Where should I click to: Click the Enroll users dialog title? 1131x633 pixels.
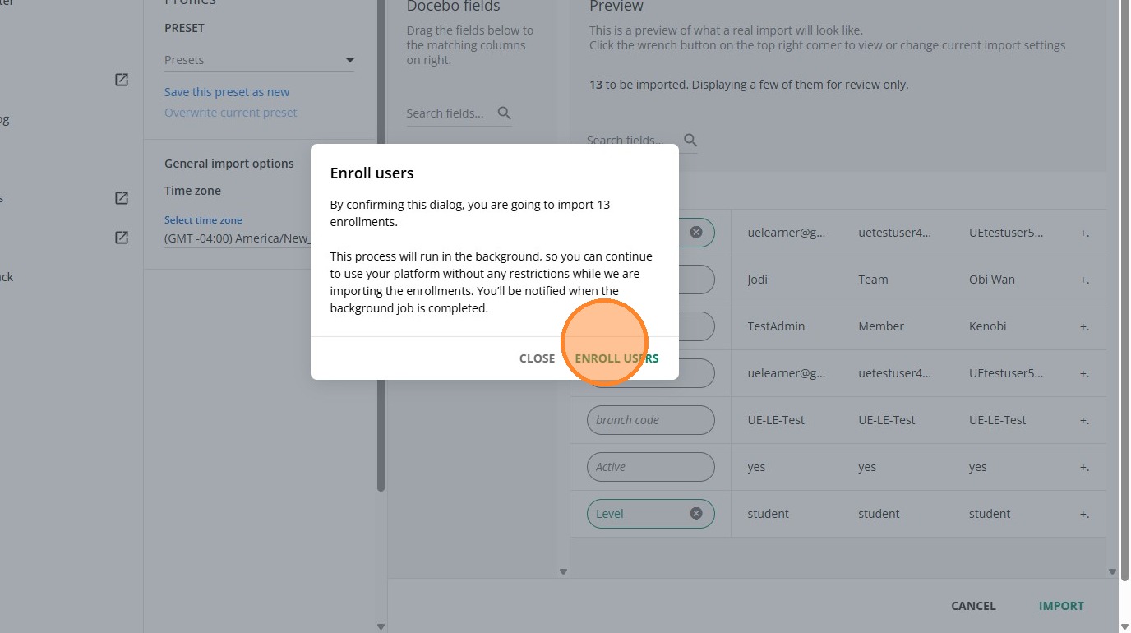372,173
